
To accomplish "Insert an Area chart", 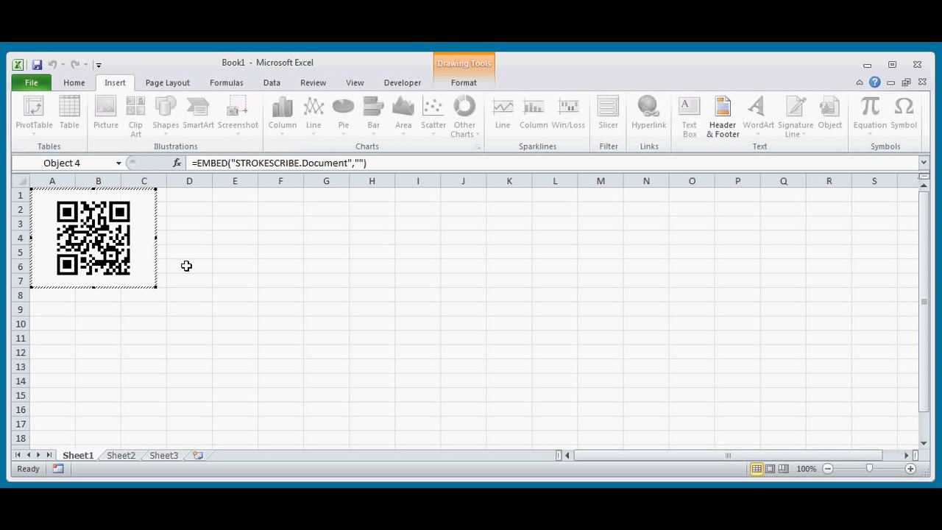I will coord(403,115).
